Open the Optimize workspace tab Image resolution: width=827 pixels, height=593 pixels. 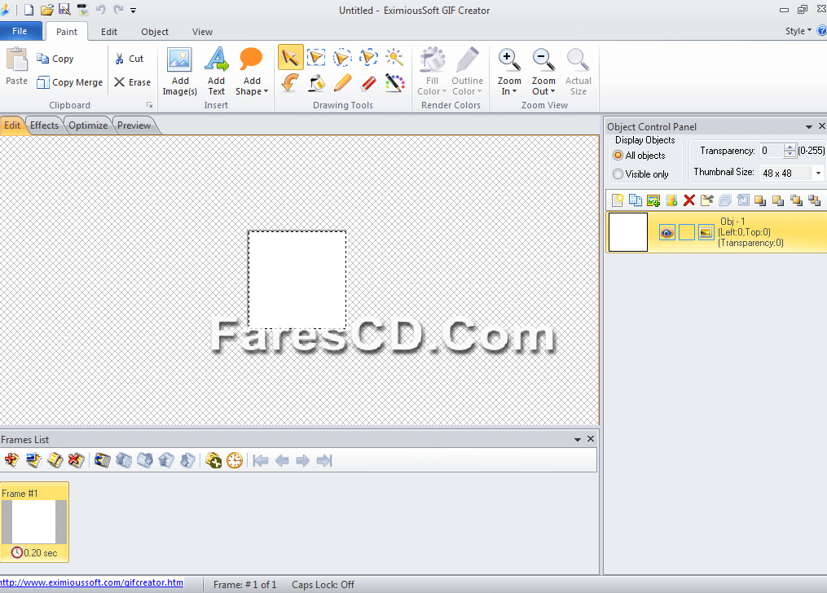[x=88, y=125]
